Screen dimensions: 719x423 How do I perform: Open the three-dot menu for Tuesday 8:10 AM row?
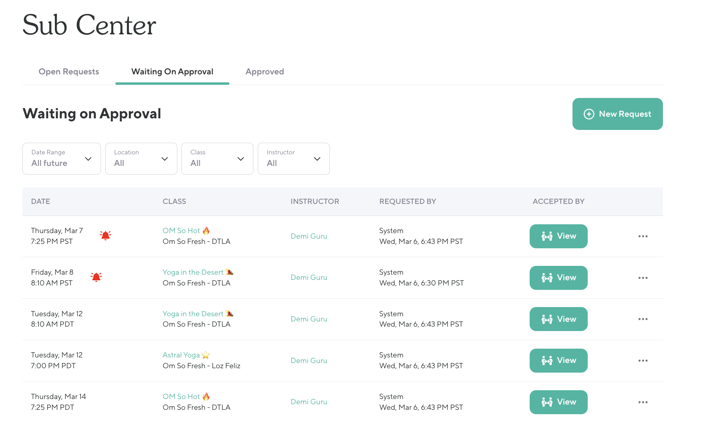(x=643, y=319)
